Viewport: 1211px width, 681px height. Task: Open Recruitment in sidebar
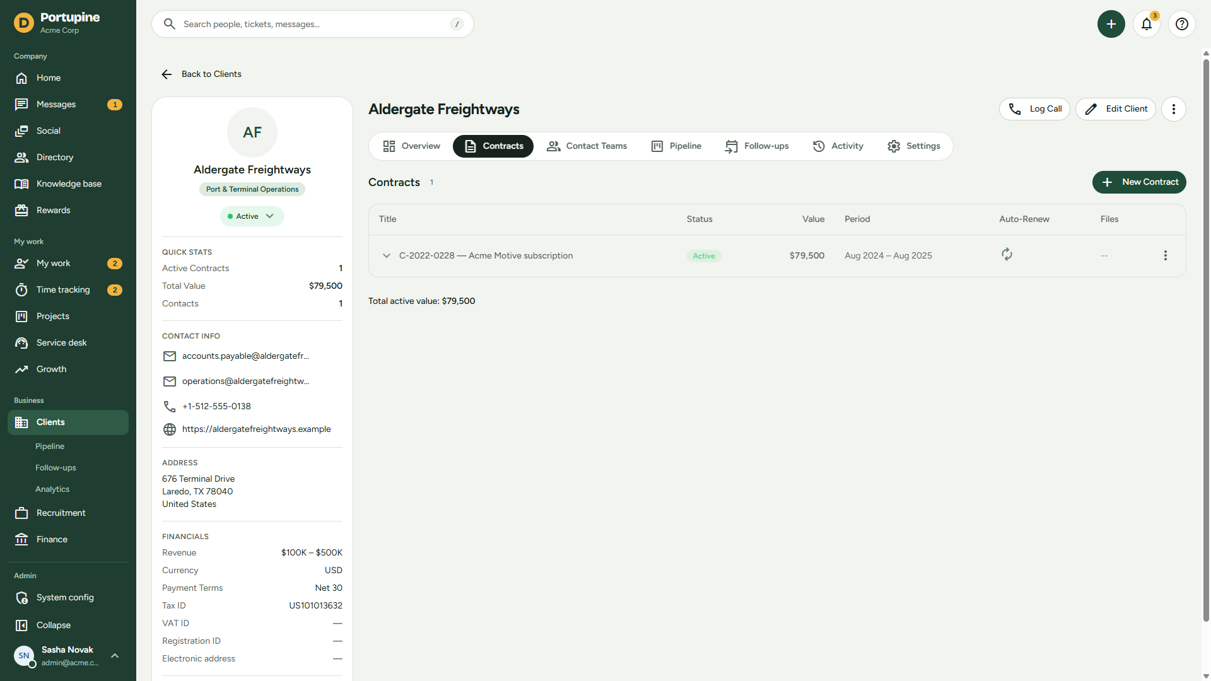[x=68, y=513]
